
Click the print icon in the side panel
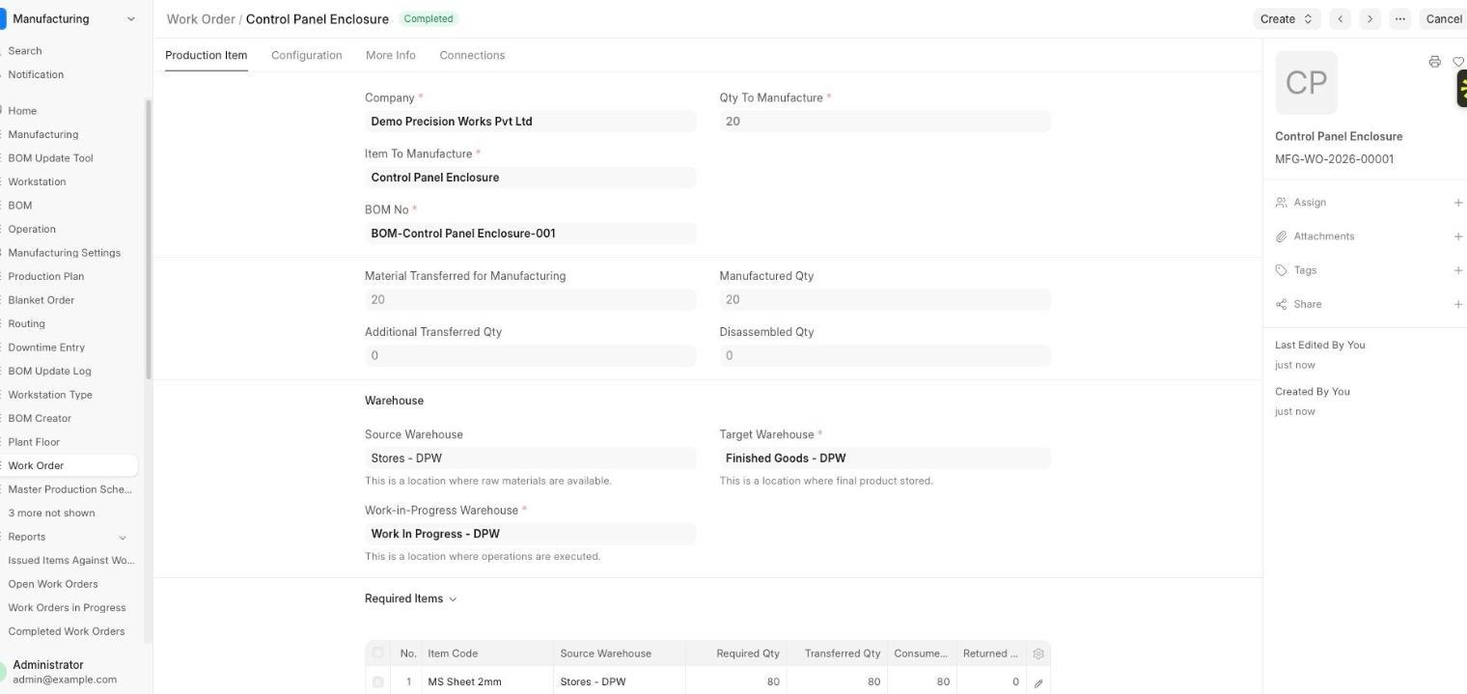(x=1434, y=62)
